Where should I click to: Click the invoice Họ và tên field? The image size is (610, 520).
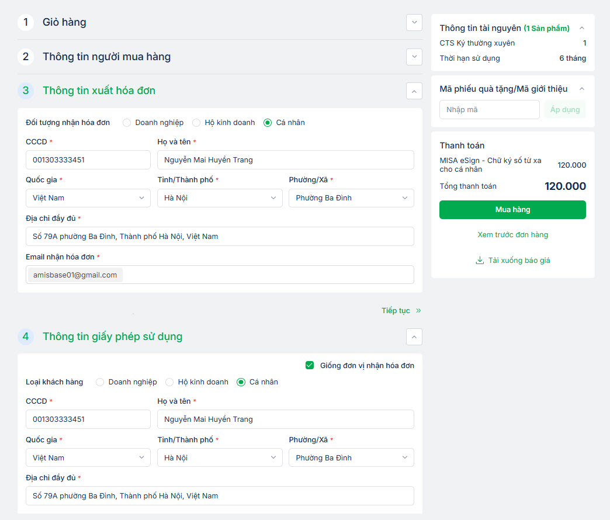285,160
